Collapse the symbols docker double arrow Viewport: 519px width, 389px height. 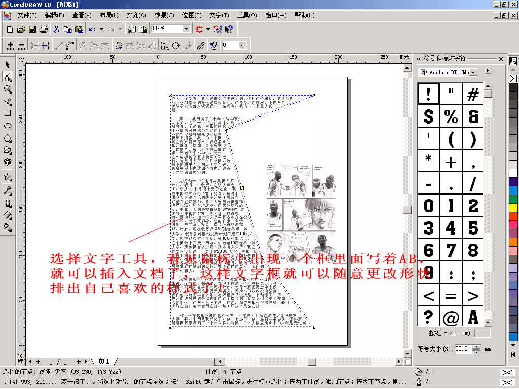(418, 59)
